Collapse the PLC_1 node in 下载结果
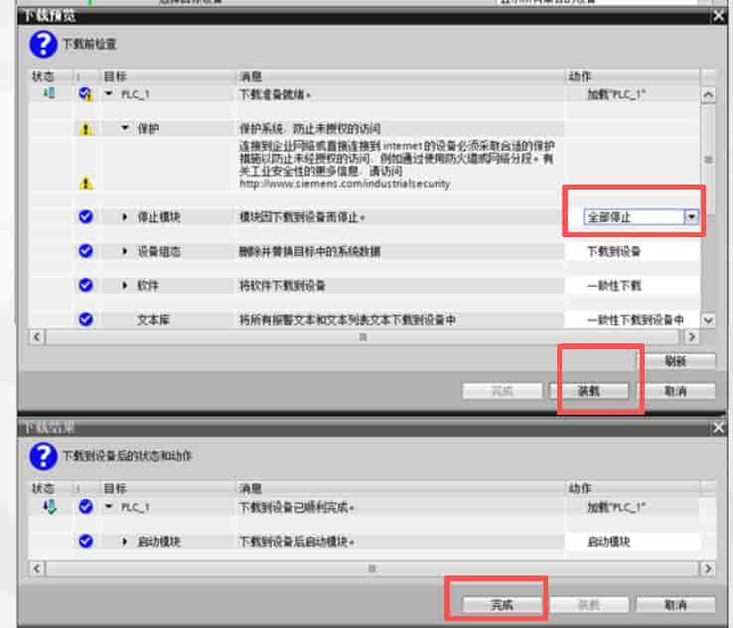 click(x=109, y=507)
